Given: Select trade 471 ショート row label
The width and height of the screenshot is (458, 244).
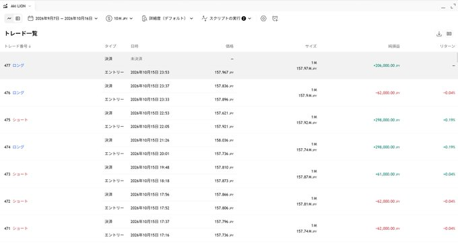Looking at the screenshot, I should coord(15,228).
